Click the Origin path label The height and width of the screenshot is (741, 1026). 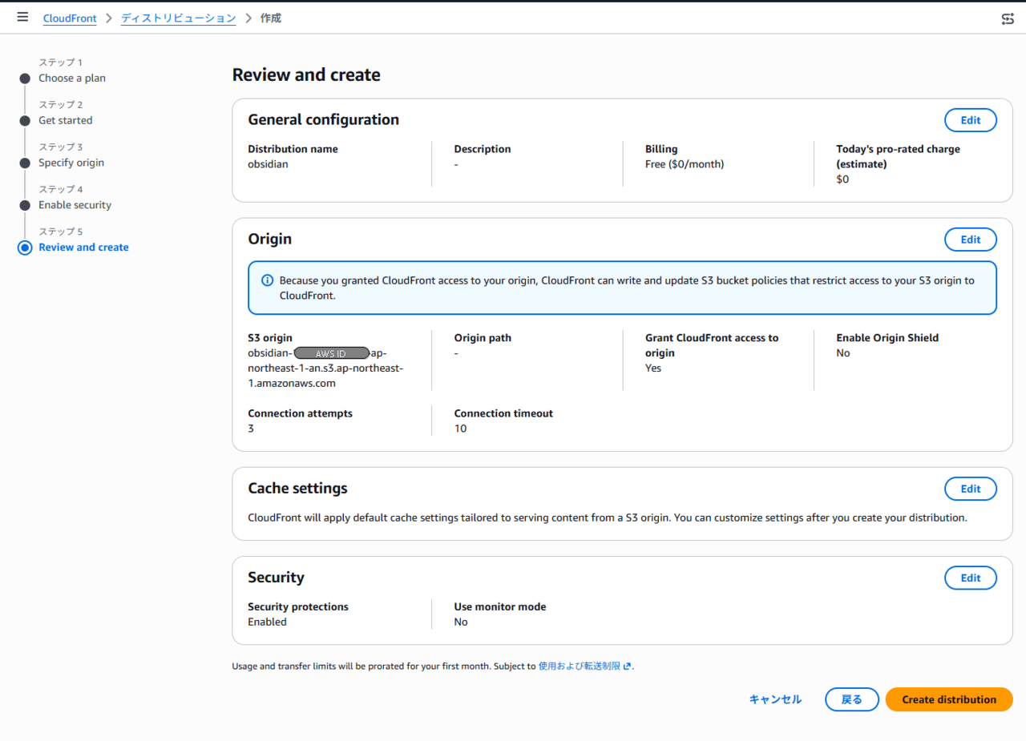(x=483, y=338)
